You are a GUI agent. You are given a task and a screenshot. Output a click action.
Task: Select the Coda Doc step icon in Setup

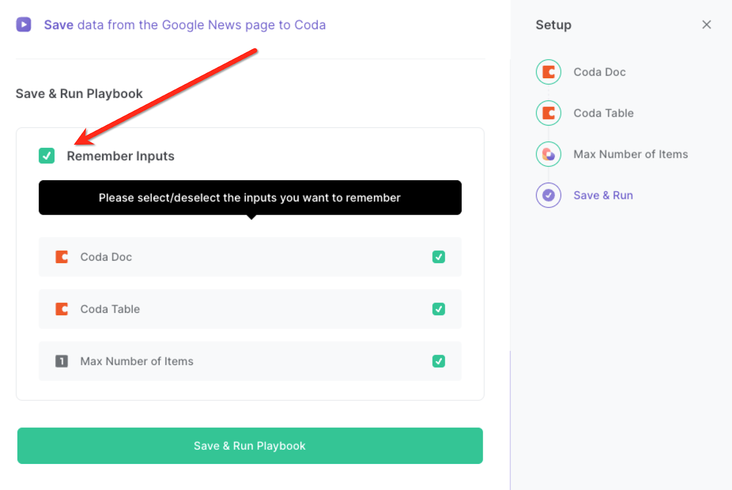pos(549,72)
